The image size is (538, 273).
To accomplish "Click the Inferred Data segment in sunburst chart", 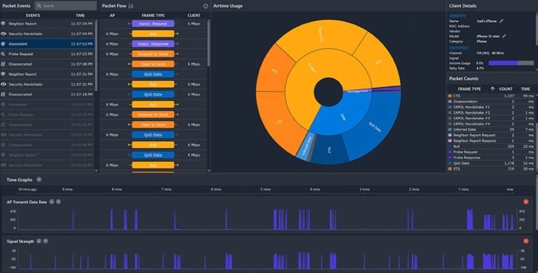I will [x=307, y=145].
